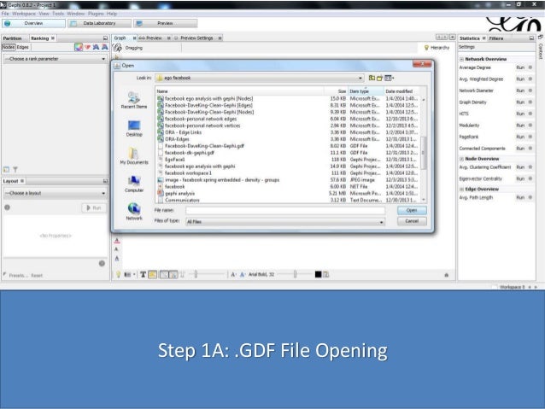Adjust the label font size slider
The width and height of the screenshot is (545, 409).
[295, 275]
